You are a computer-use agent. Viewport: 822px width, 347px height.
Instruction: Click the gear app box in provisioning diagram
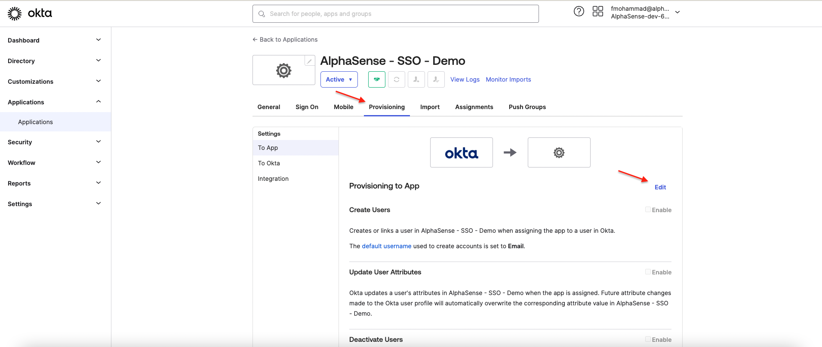tap(559, 152)
